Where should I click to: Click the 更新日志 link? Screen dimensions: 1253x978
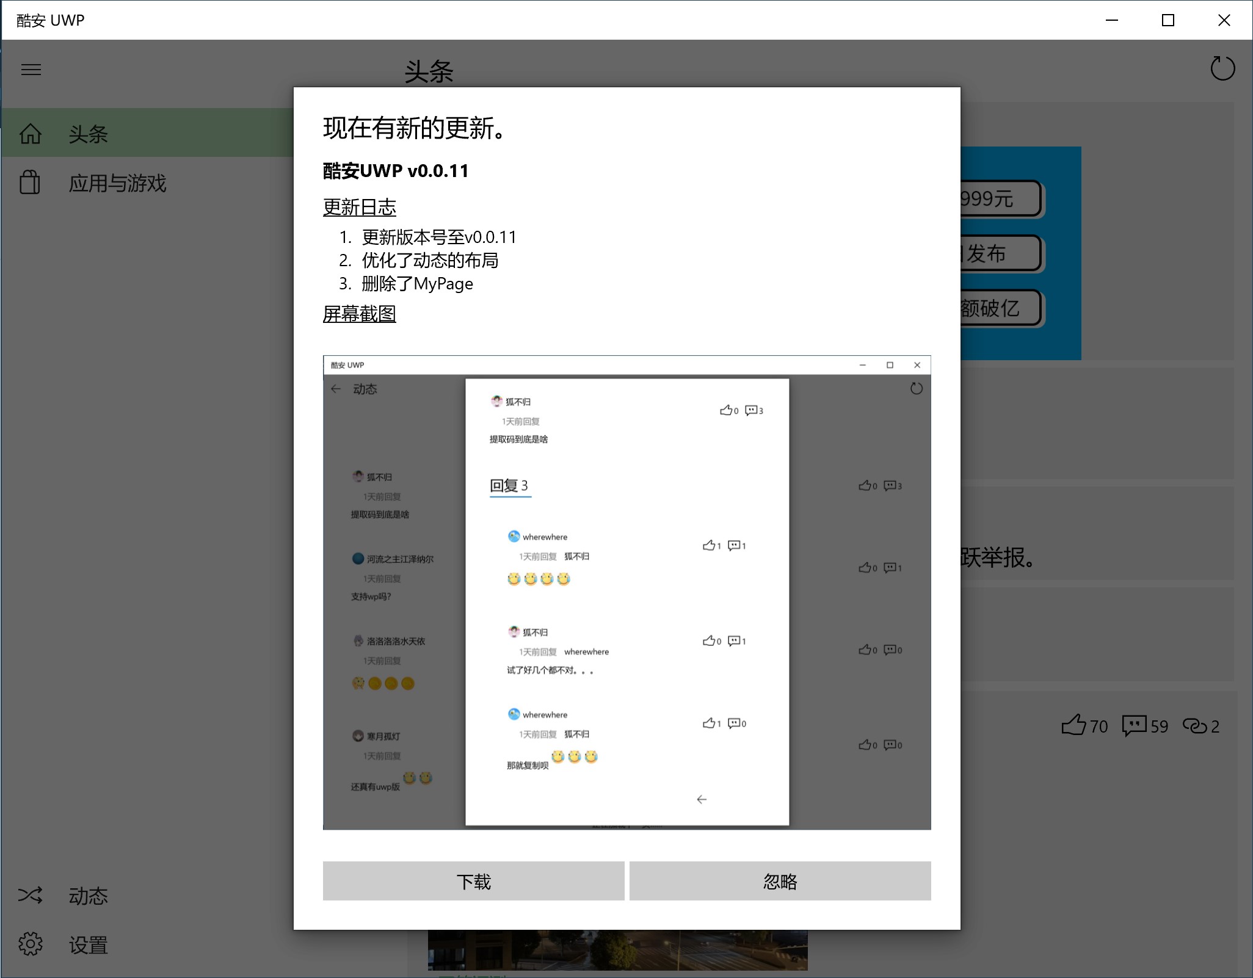tap(359, 207)
